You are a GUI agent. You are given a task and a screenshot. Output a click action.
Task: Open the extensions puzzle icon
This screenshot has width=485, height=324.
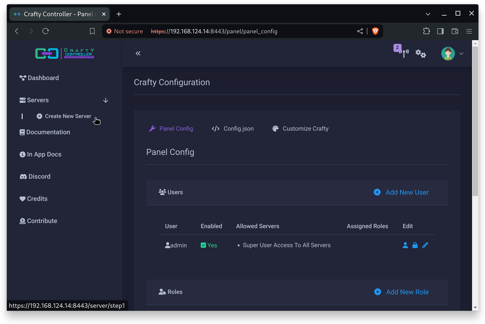(426, 31)
